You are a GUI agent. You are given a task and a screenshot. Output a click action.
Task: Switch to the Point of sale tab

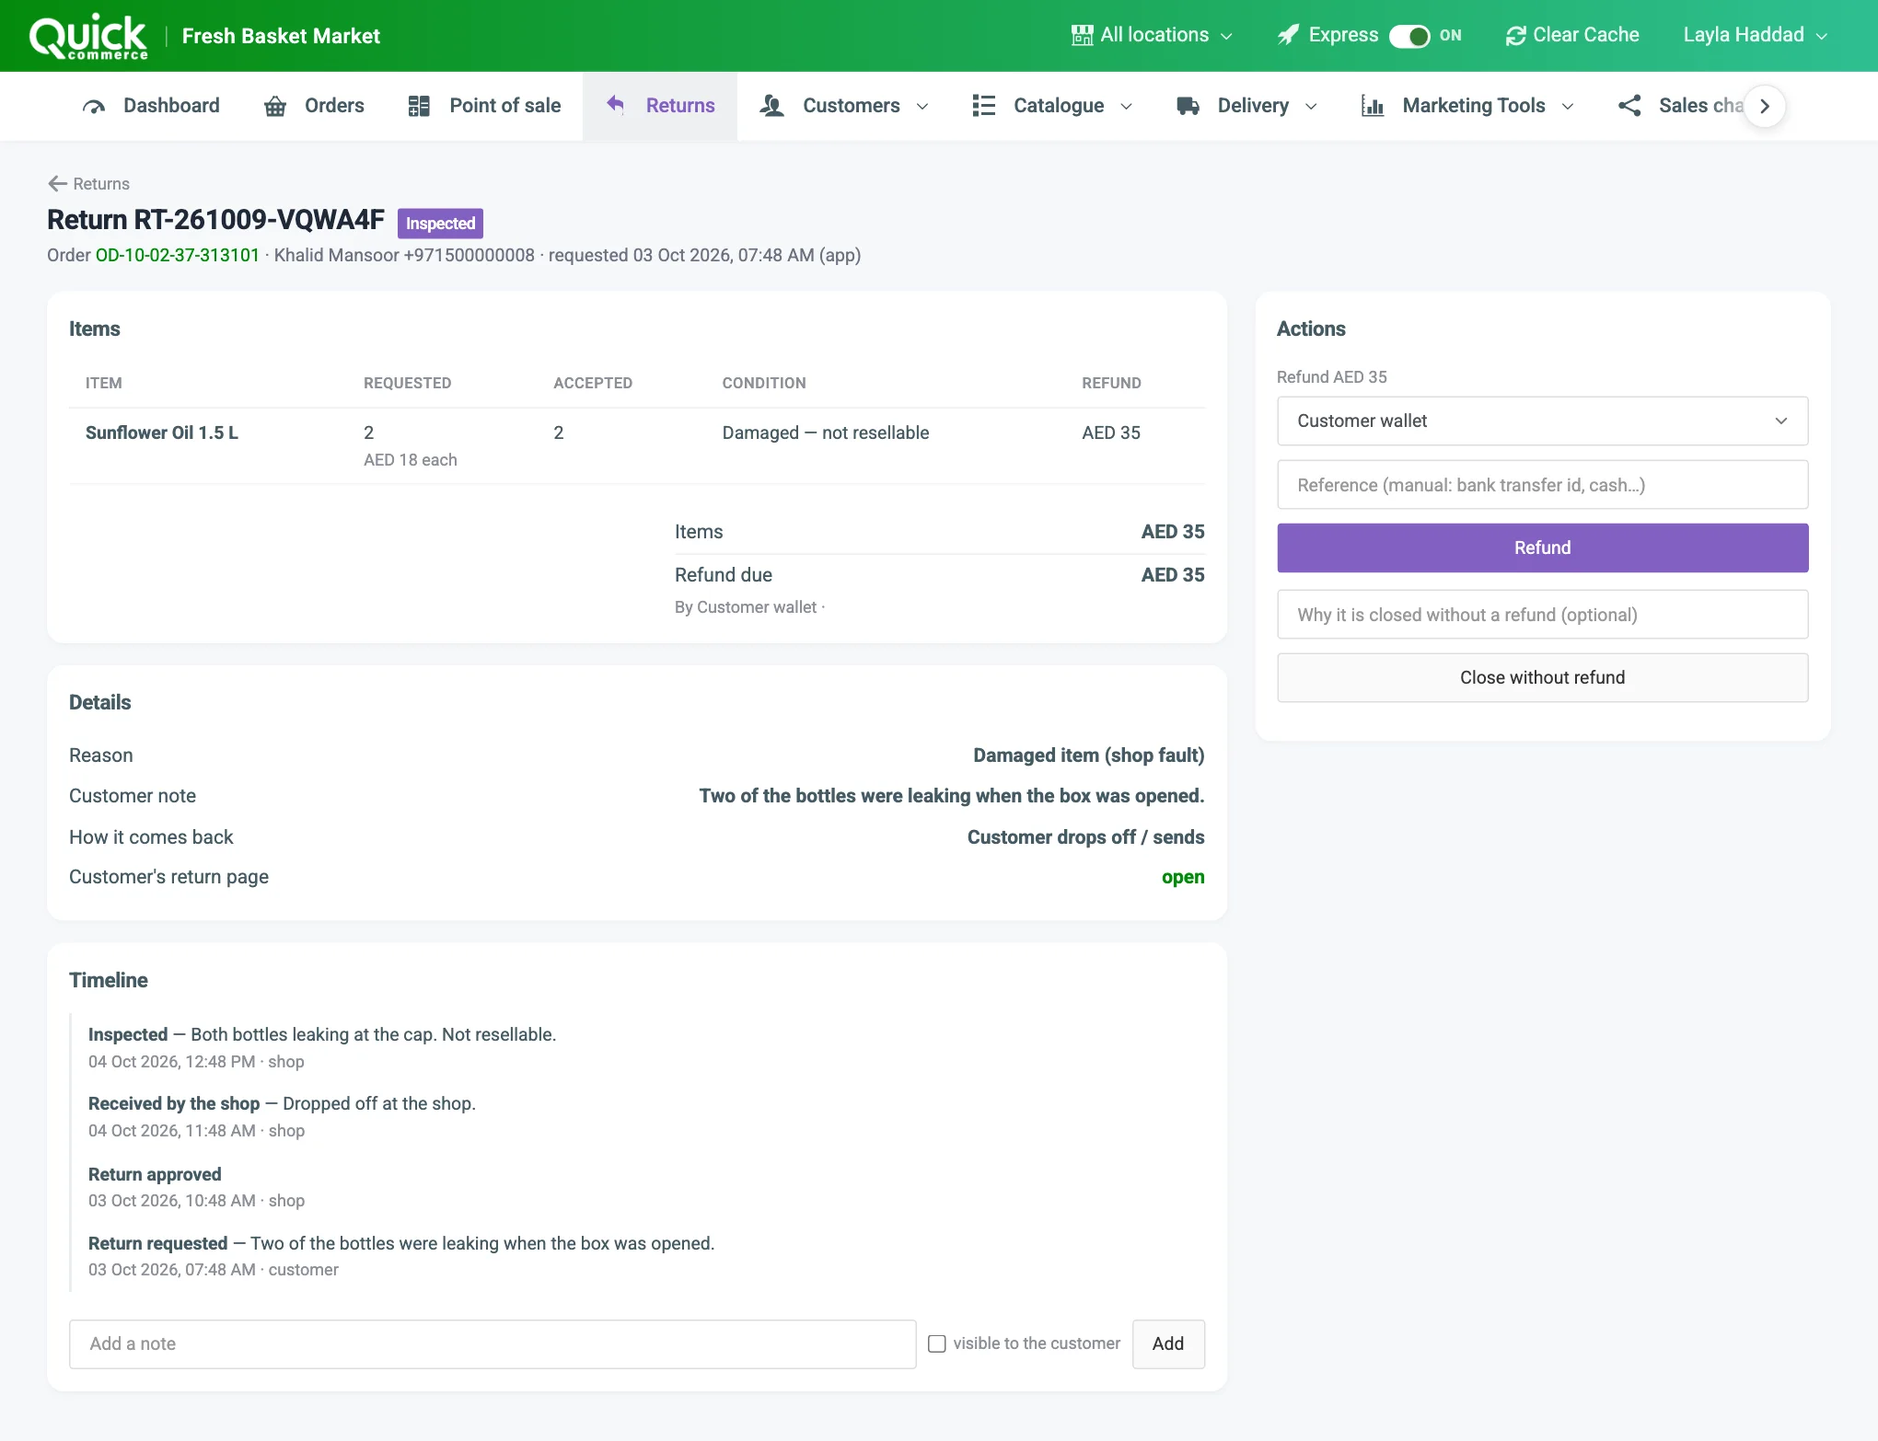tap(484, 106)
